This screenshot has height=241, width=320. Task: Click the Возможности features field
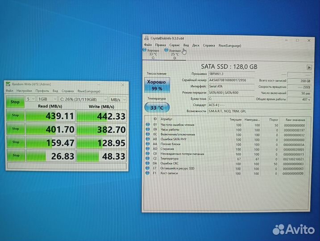[259, 112]
